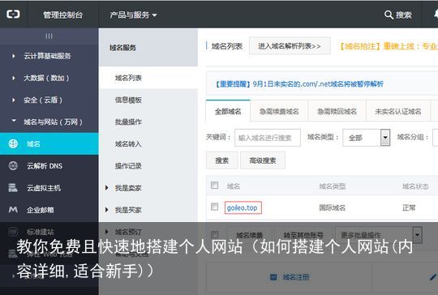Switch to 急需赎回域名 tab

[x=337, y=111]
